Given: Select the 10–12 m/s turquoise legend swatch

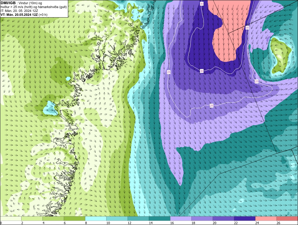Looking at the screenshot, I should [x=117, y=218].
